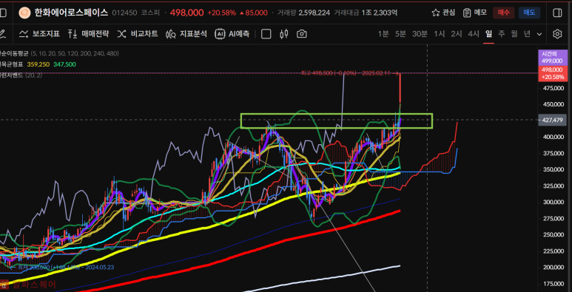Image resolution: width=572 pixels, height=292 pixels.
Task: Click the stock name 한화에어로스페이스
Action: pos(71,13)
